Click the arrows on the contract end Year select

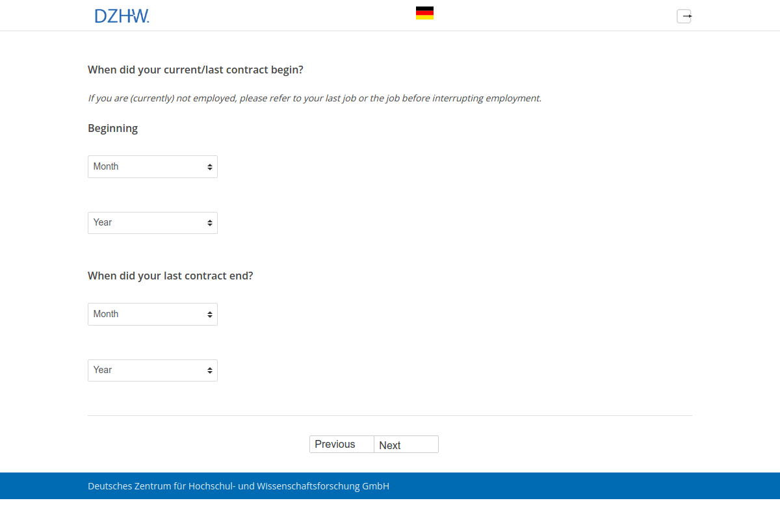click(x=210, y=370)
